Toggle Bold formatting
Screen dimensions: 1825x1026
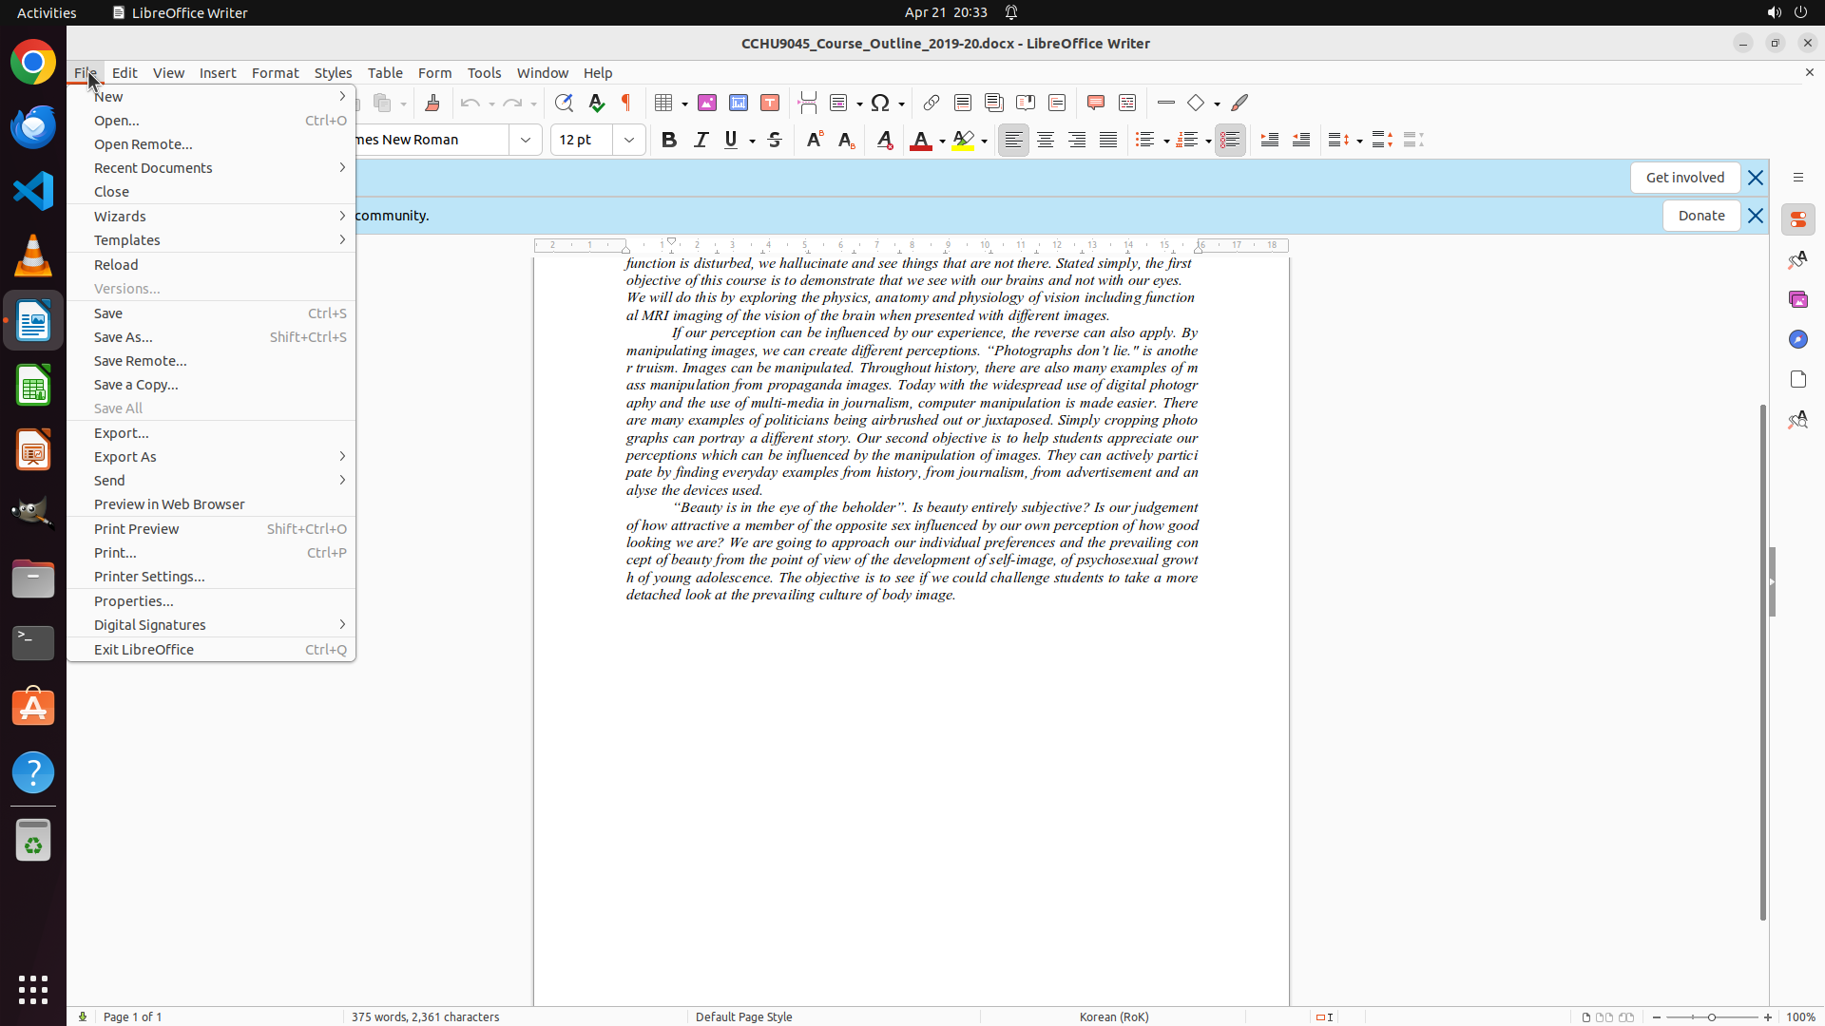[x=669, y=140]
